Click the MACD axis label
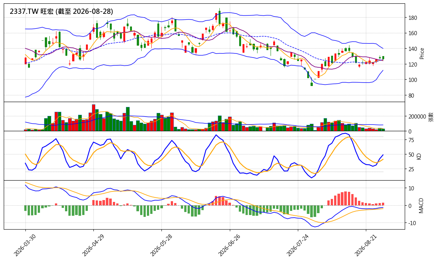Viewport: 438px width, 261px height. click(421, 205)
